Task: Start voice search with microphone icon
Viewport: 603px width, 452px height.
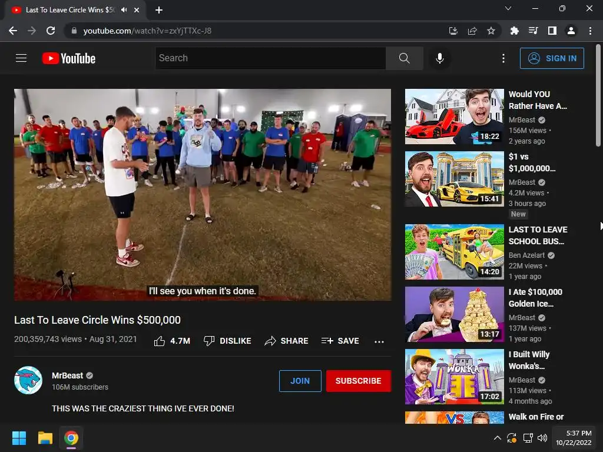Action: click(439, 58)
